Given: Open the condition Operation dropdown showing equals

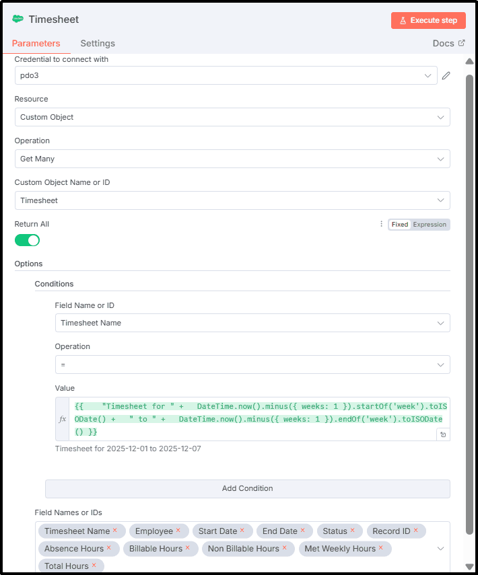Looking at the screenshot, I should point(252,365).
